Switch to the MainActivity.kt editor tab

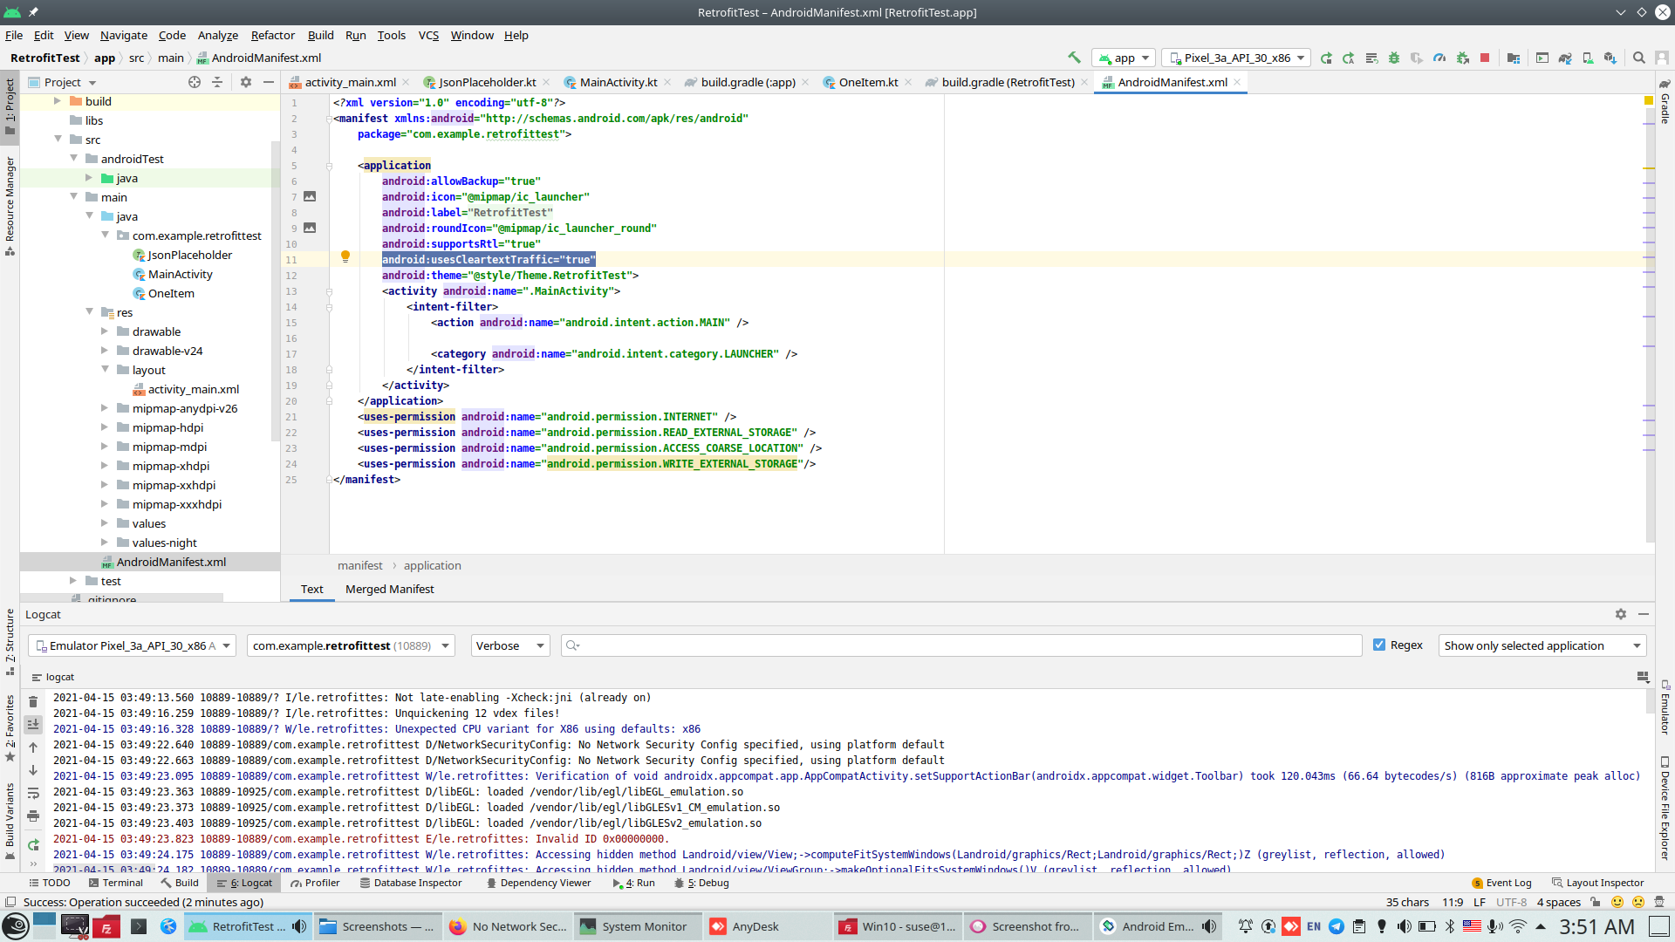[618, 82]
